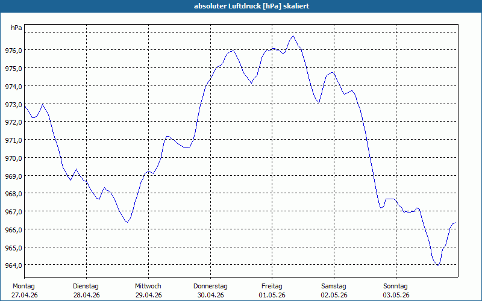Click the date 02.05.26
This screenshot has width=482, height=301.
coord(334,296)
